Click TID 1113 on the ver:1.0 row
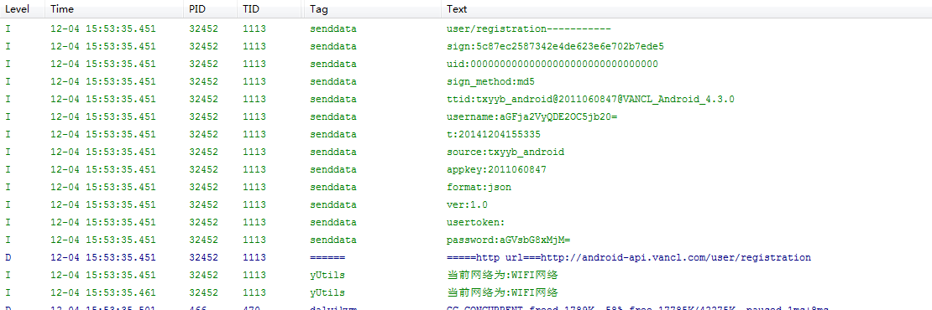This screenshot has width=932, height=310. 254,204
